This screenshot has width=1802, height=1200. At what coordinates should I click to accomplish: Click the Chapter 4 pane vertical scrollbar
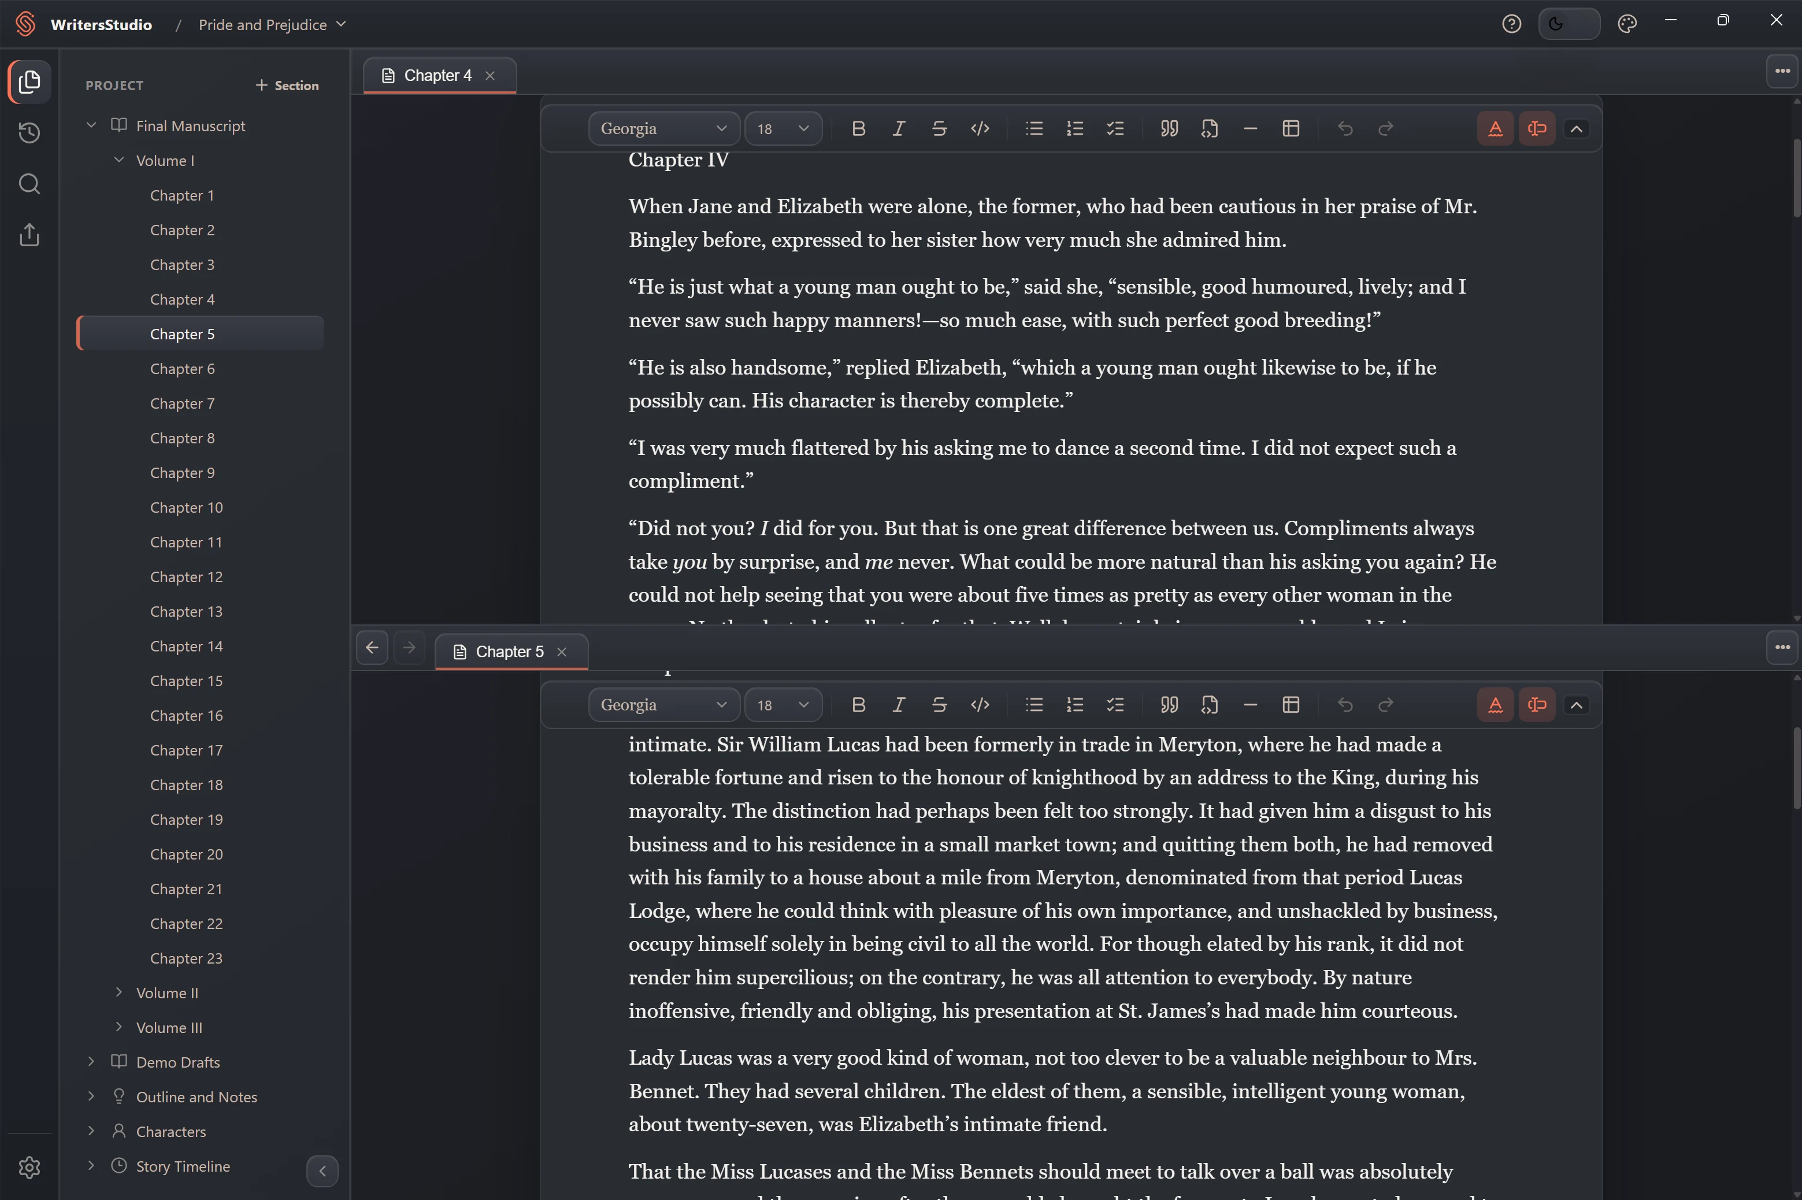click(1796, 177)
